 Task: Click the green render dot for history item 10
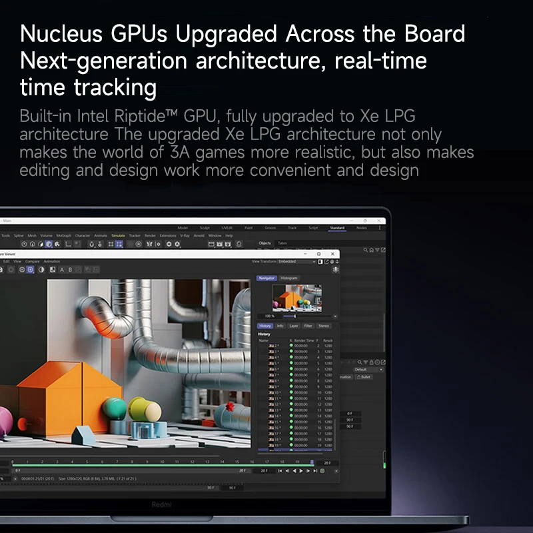(x=291, y=392)
